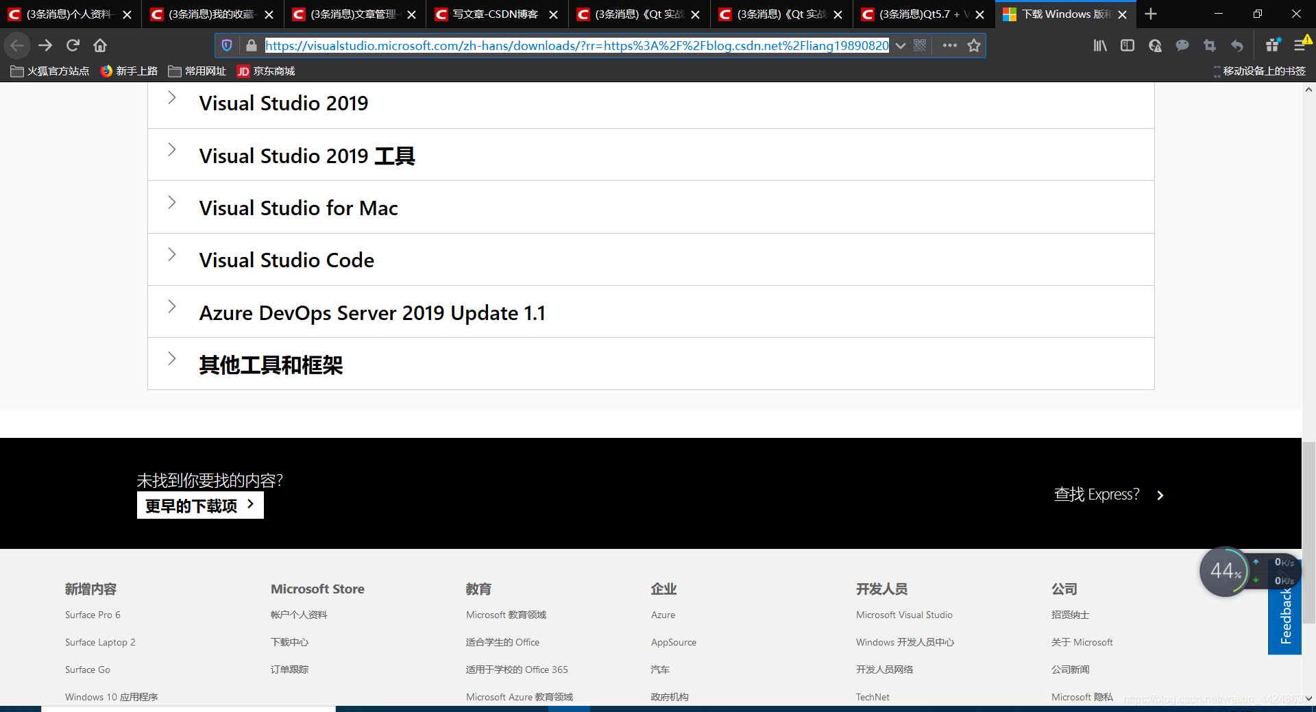
Task: Open the account sync toolbar icon
Action: 1155,45
